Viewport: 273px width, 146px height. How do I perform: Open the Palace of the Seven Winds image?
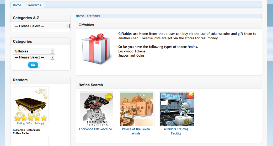coord(136,109)
